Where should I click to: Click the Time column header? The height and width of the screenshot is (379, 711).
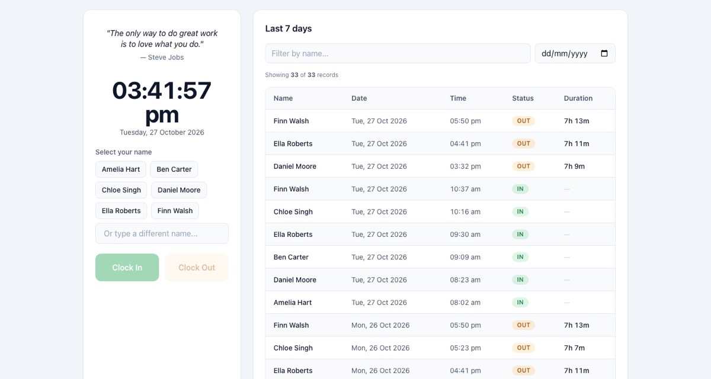458,98
